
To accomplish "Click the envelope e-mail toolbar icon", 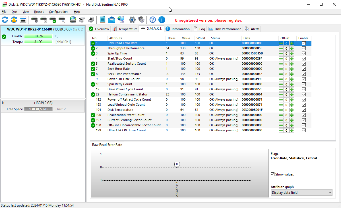I will 111,20.
